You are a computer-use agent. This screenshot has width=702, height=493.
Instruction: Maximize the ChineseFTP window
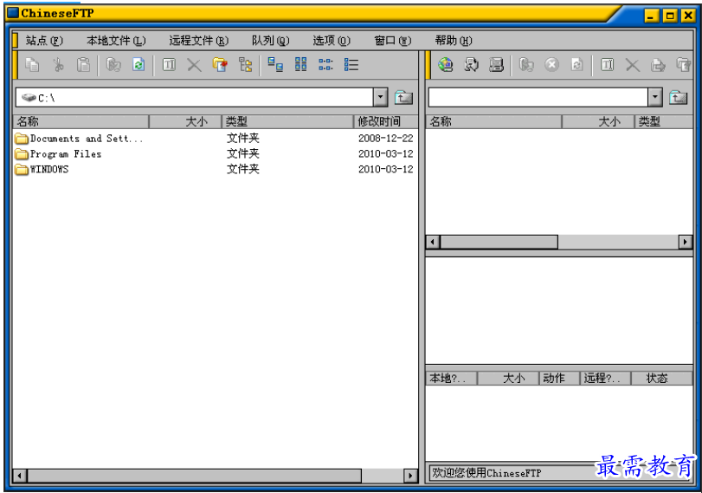pos(670,16)
